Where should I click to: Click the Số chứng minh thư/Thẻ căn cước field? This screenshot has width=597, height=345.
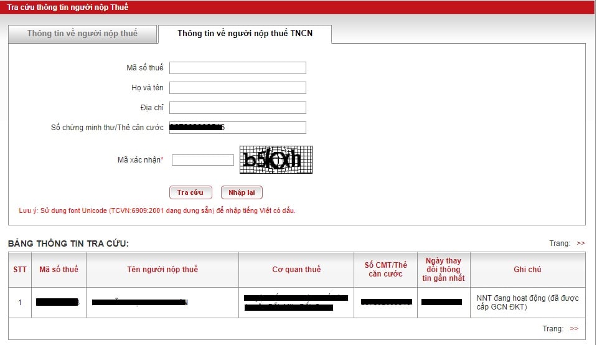click(x=238, y=128)
